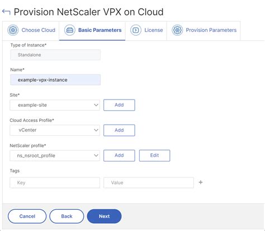This screenshot has width=265, height=231.
Task: Expand the Cloud Access Profile dropdown
Action: pos(55,130)
